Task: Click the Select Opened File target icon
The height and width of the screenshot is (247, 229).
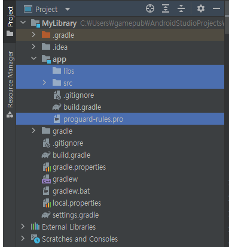Action: (x=150, y=9)
